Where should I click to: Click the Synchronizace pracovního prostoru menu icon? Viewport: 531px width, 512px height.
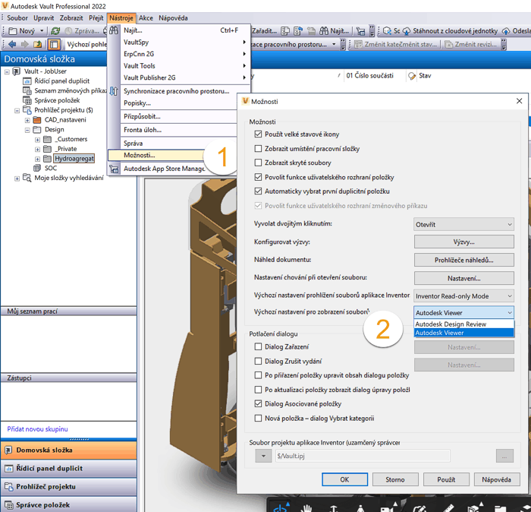tap(114, 91)
